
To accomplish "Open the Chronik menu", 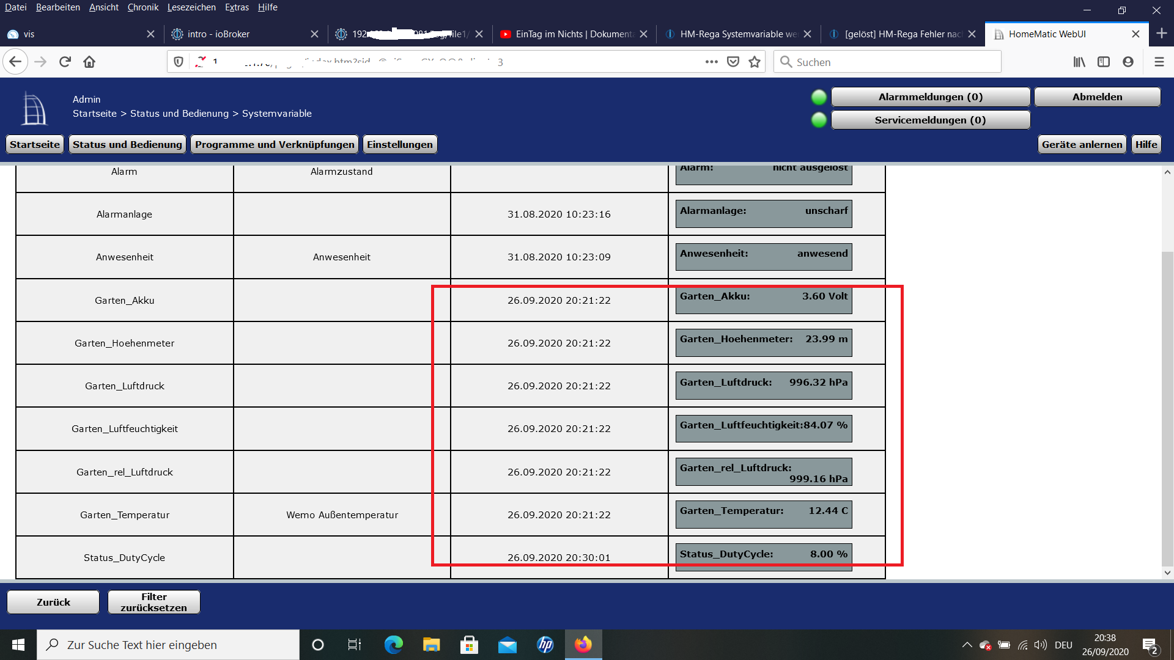I will [143, 7].
